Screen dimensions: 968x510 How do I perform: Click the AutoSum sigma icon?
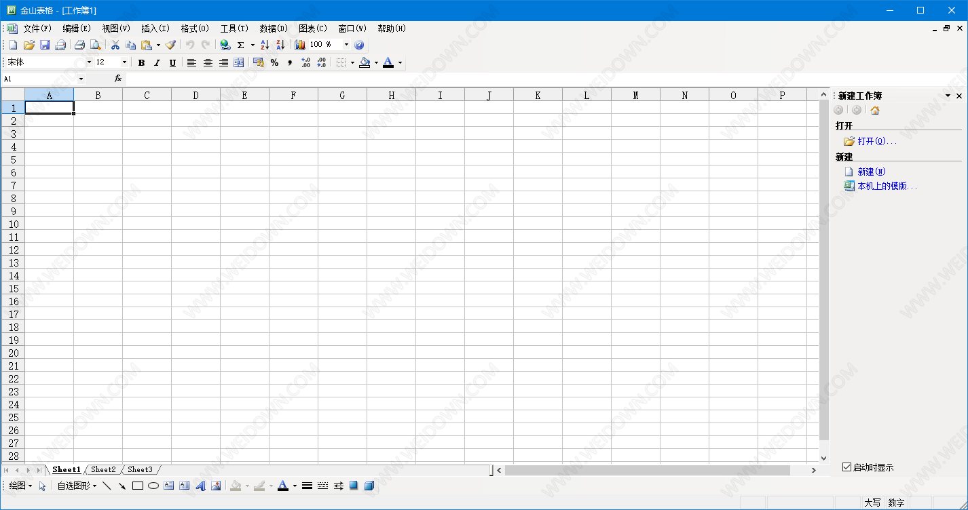pos(241,45)
